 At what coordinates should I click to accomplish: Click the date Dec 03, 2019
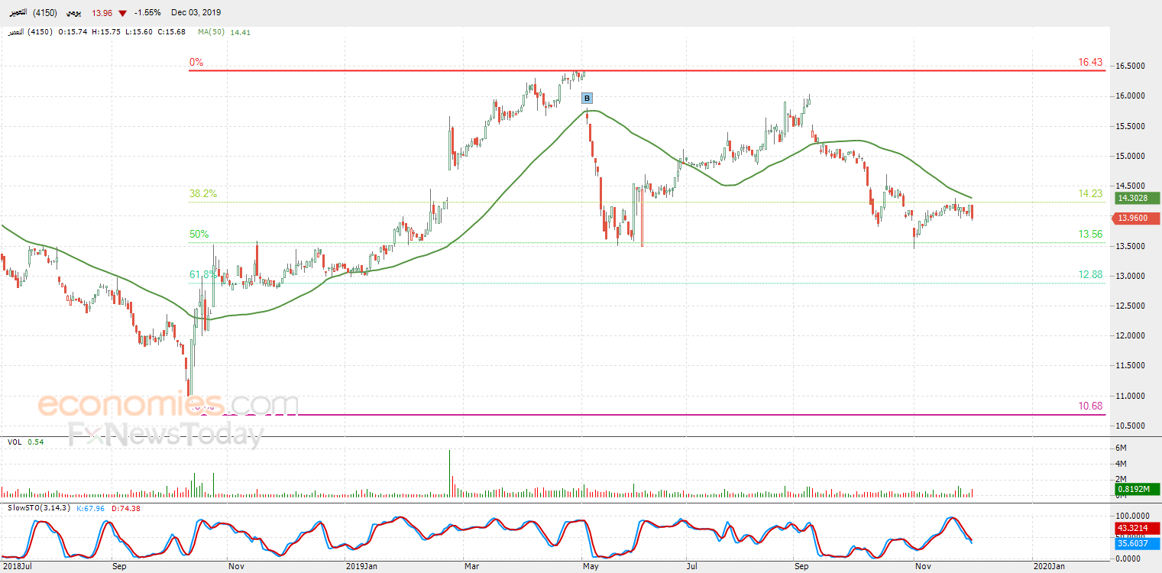click(196, 12)
